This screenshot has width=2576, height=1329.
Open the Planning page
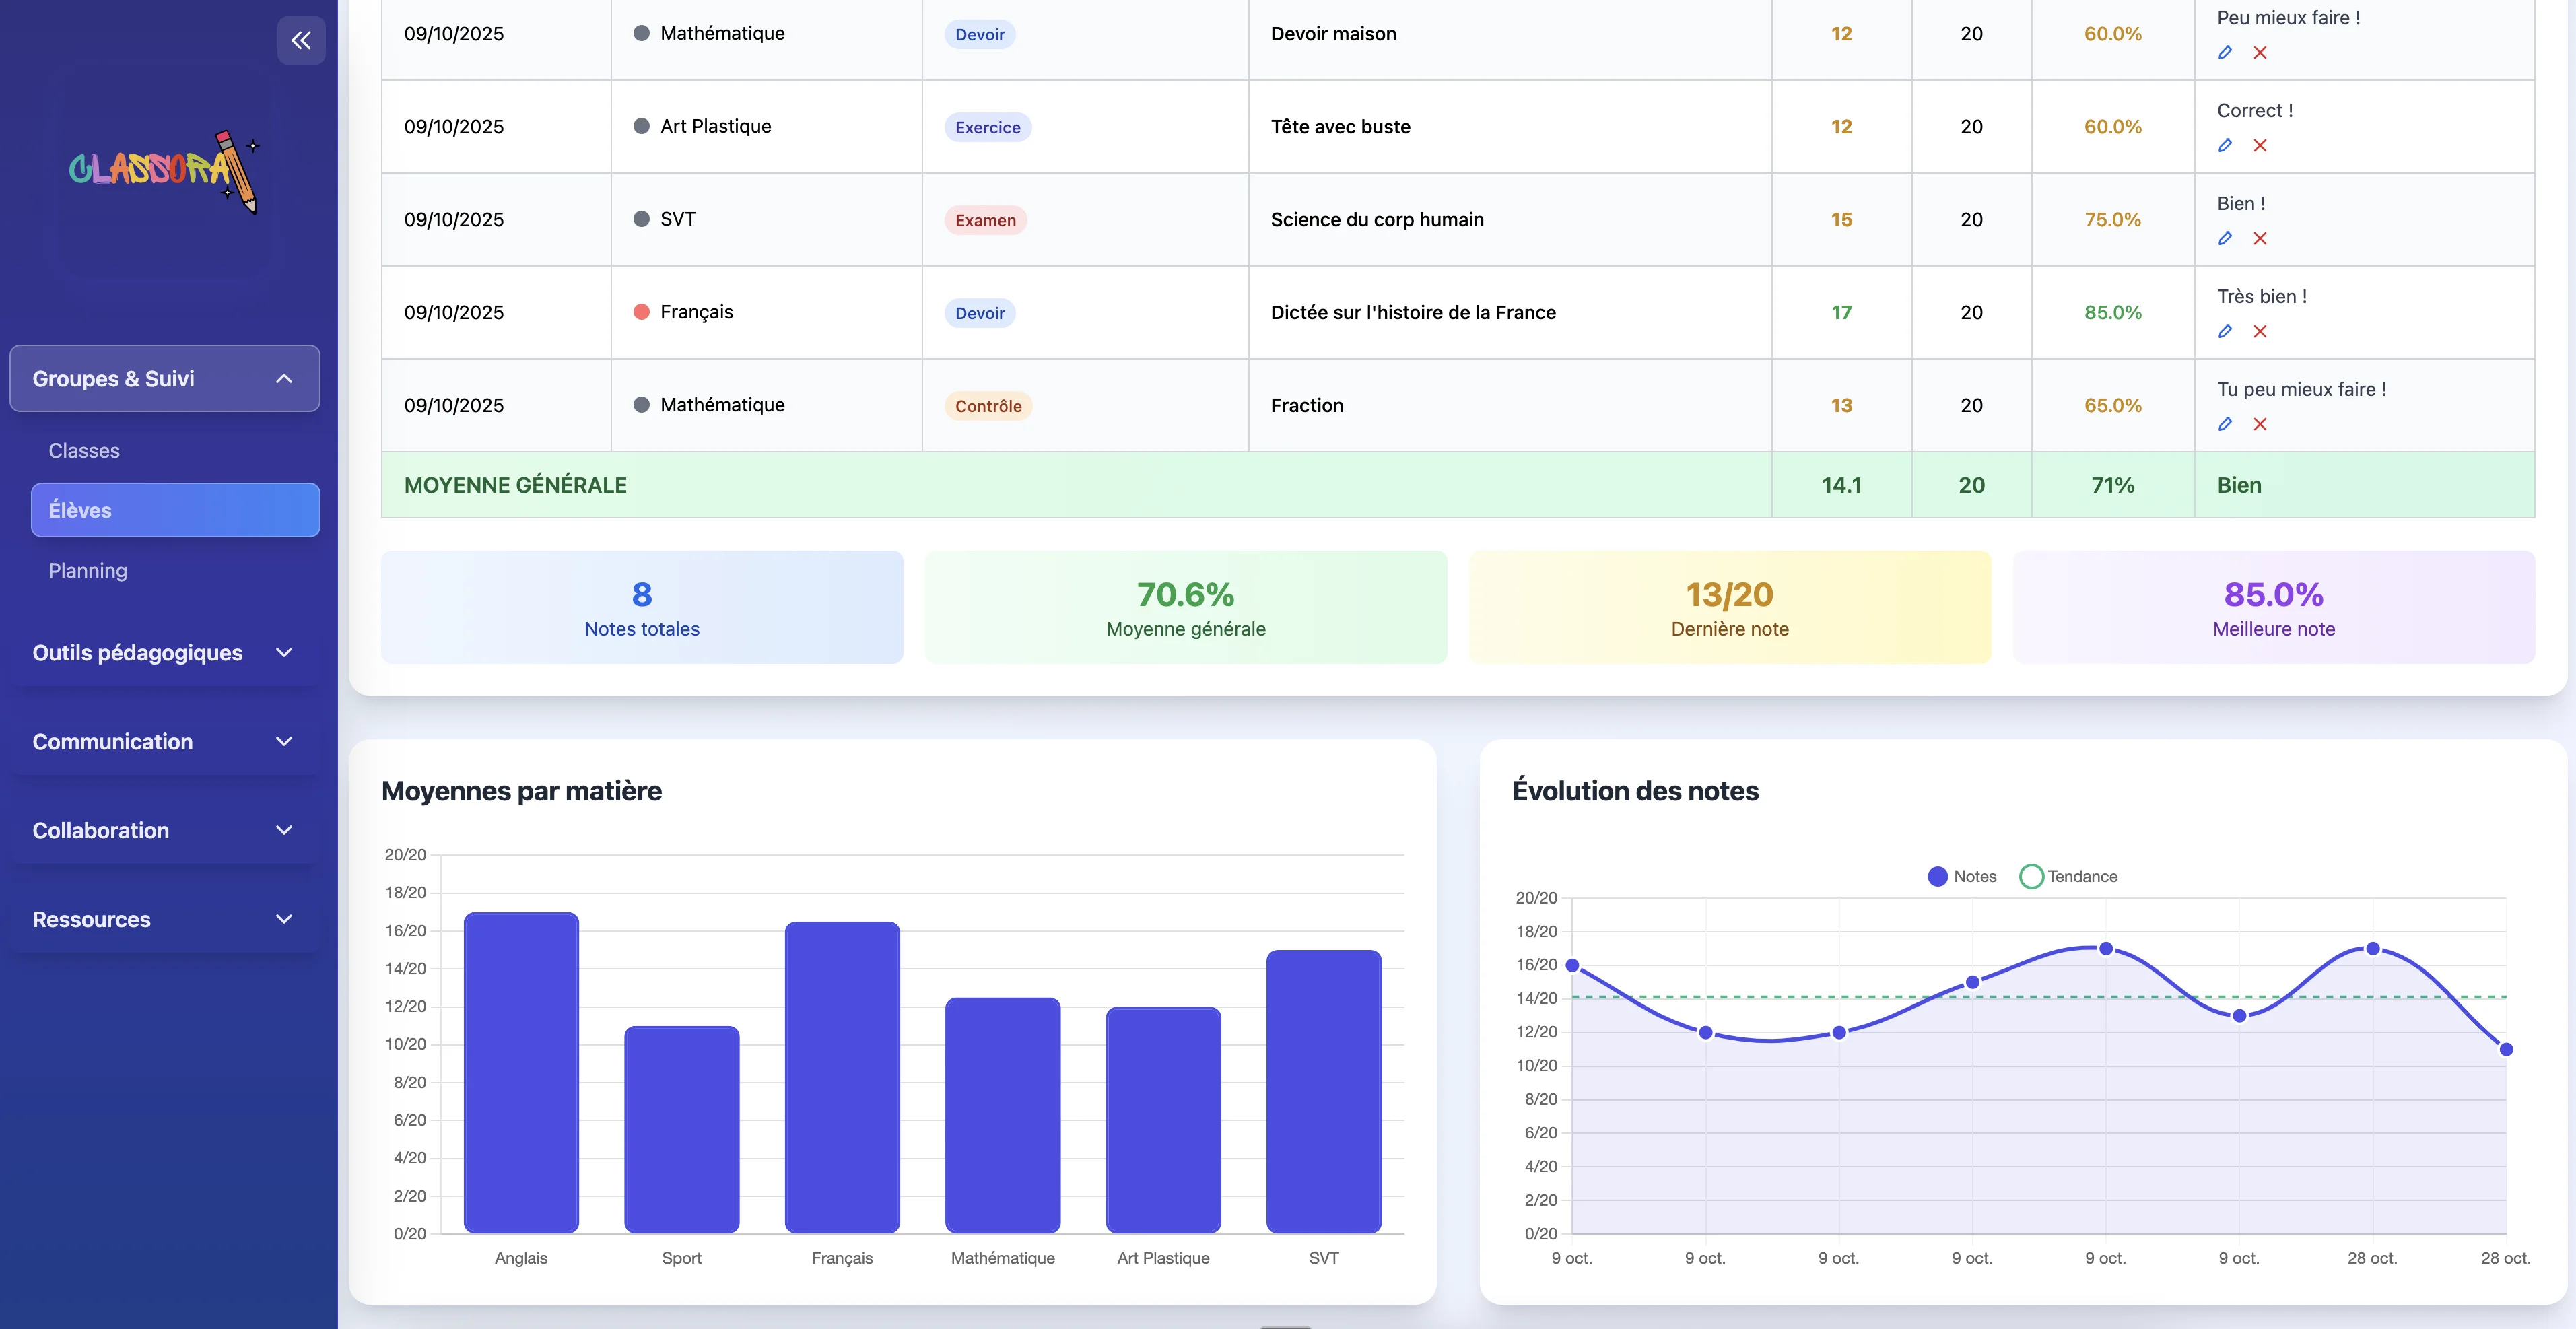pyautogui.click(x=88, y=571)
